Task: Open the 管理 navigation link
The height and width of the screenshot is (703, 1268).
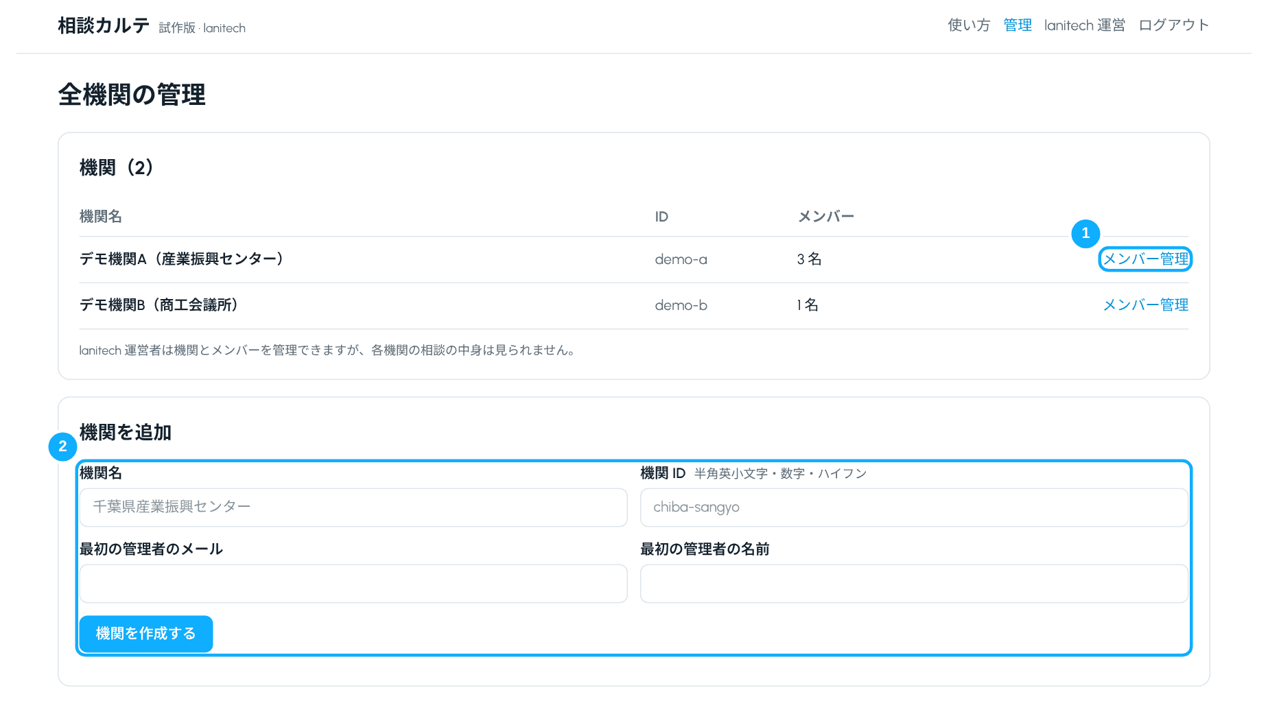Action: click(x=1018, y=25)
